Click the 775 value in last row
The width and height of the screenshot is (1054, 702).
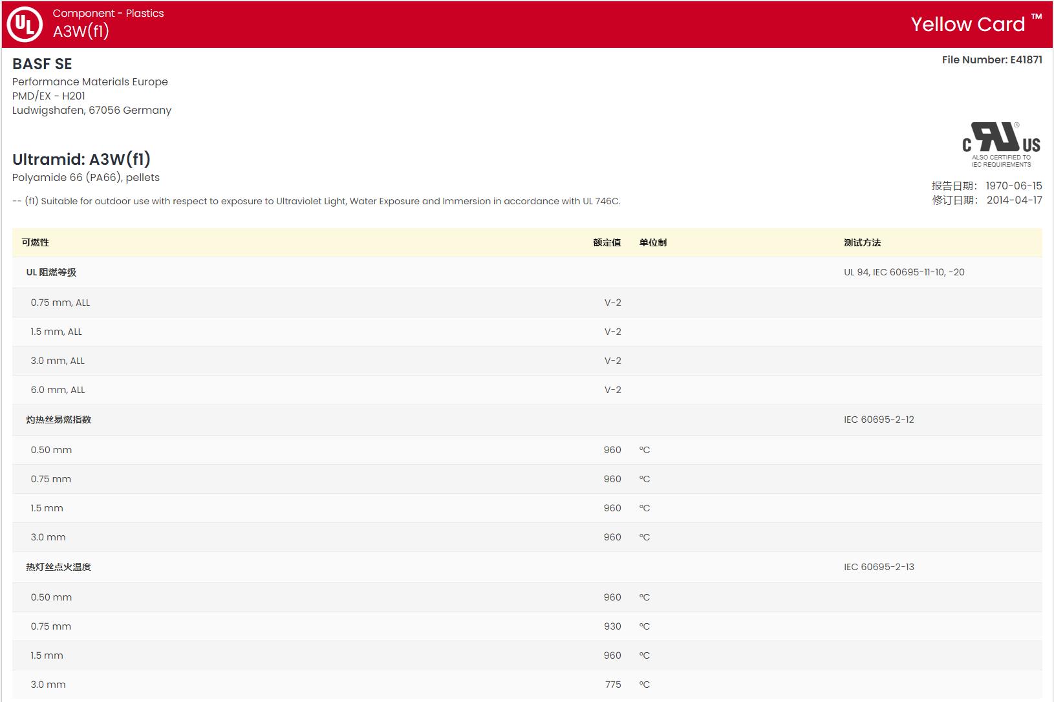(613, 685)
